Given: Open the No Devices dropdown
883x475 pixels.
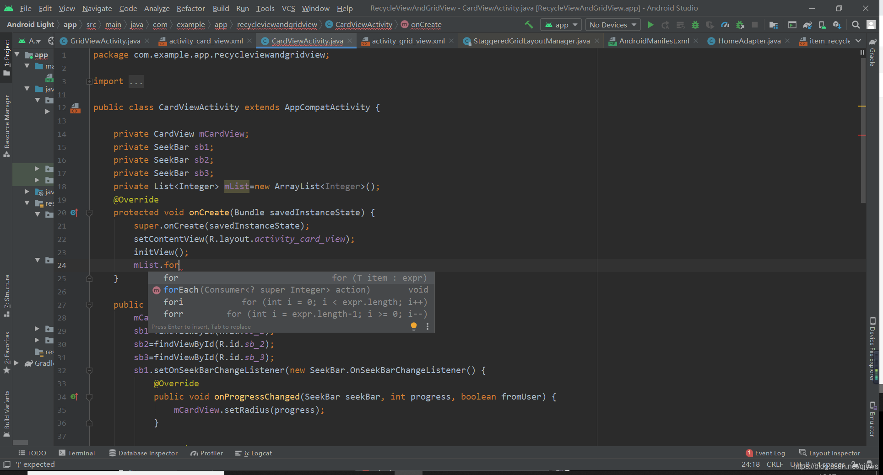Looking at the screenshot, I should pyautogui.click(x=613, y=25).
